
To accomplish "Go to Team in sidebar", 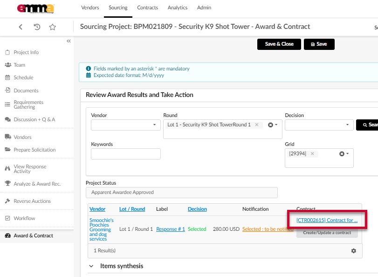I will point(19,65).
